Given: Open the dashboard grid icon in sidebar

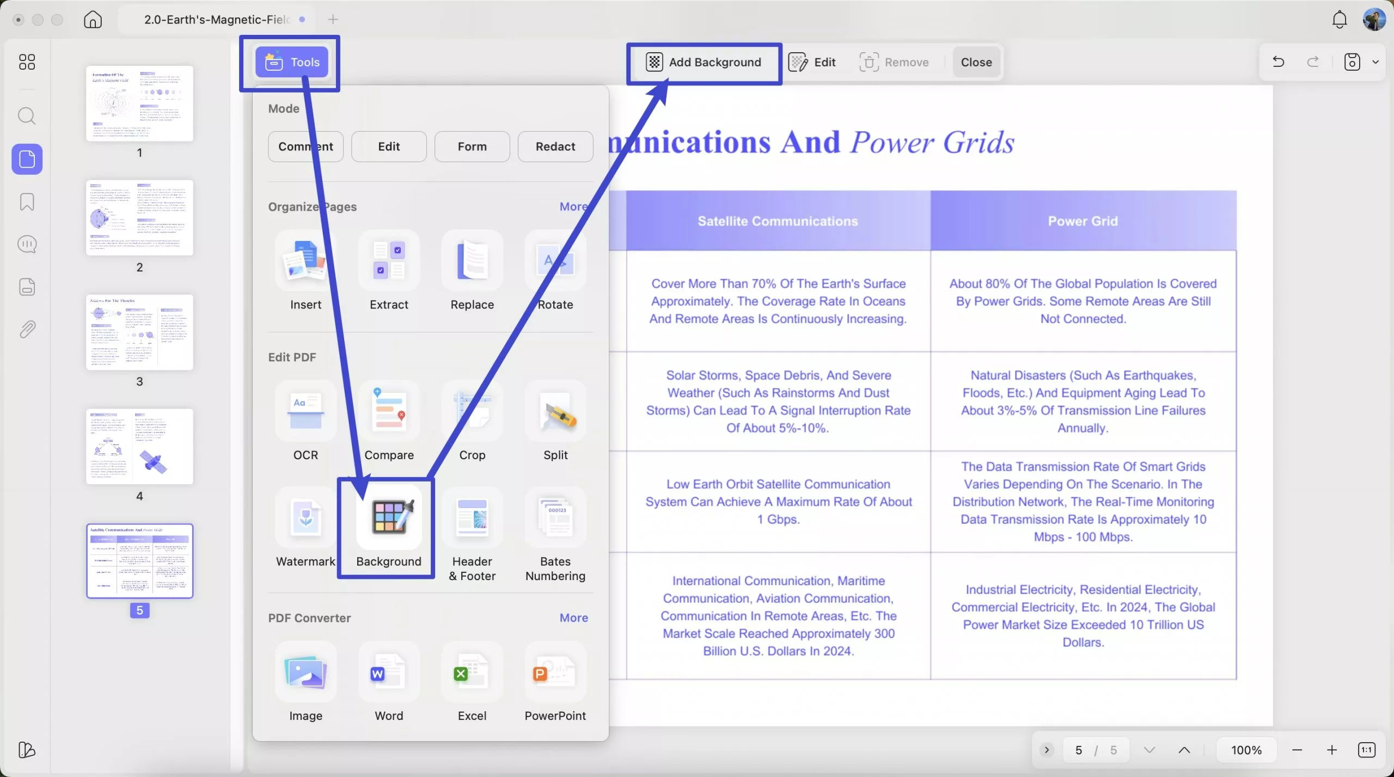Looking at the screenshot, I should [x=27, y=62].
